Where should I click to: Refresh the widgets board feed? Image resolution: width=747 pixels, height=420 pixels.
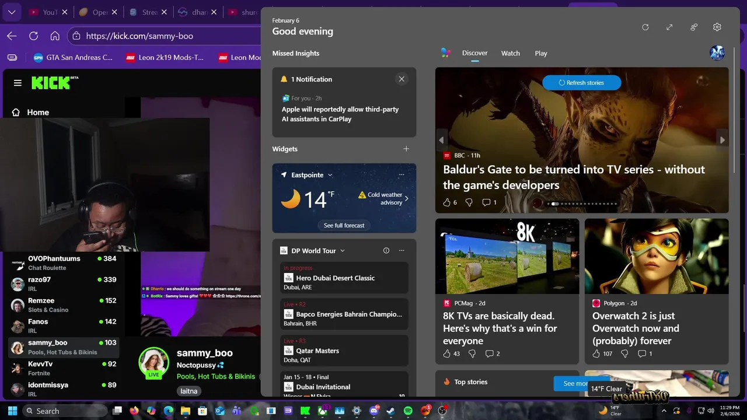tap(645, 27)
